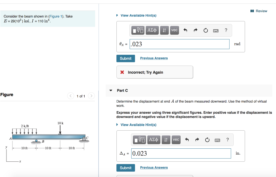Open the Review link
276x177 pixels.
[259, 11]
